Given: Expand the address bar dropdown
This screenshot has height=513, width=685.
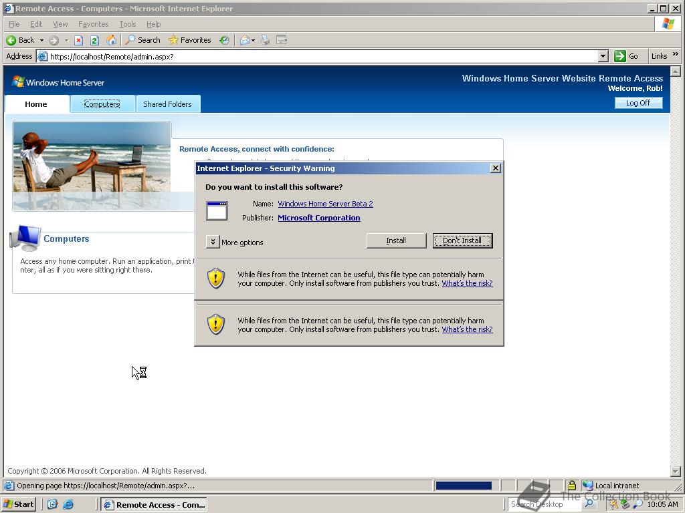Looking at the screenshot, I should tap(603, 56).
